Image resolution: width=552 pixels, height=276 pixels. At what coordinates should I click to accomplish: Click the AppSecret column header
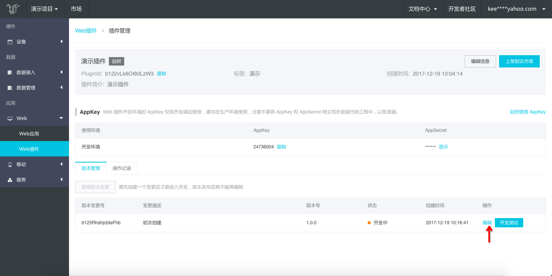click(436, 130)
